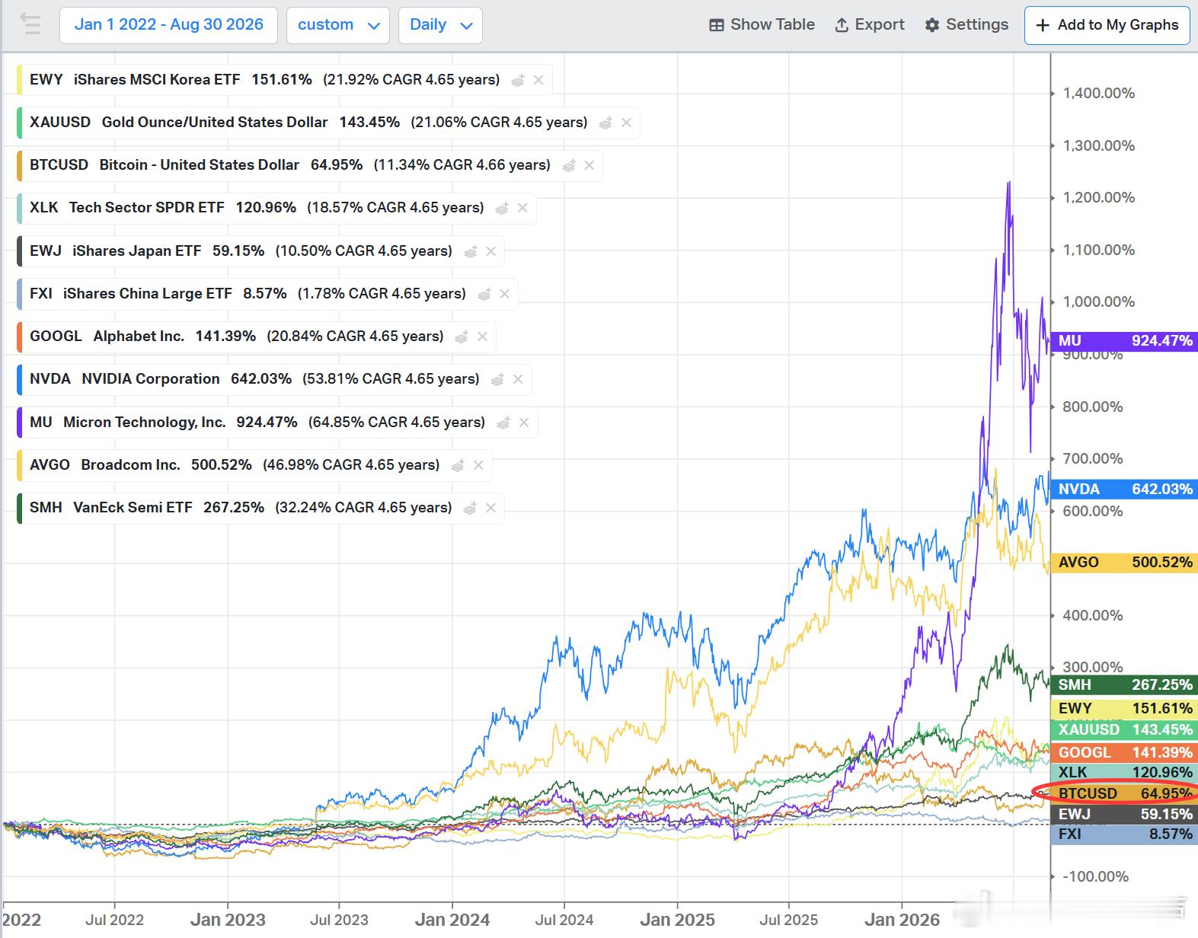Viewport: 1198px width, 938px height.
Task: Select the 'Tech Sector SPDR ETF' legend name
Action: [147, 208]
